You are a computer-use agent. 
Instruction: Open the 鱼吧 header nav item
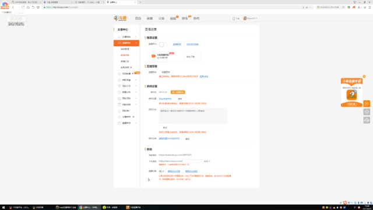point(196,18)
